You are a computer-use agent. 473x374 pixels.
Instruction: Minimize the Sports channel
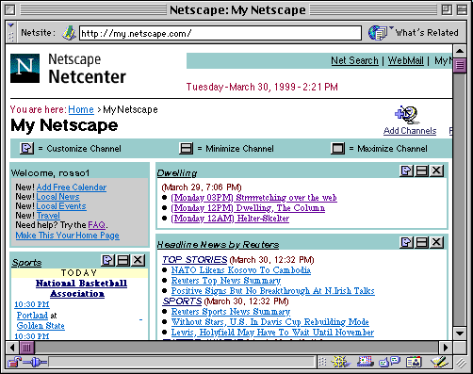pos(122,260)
